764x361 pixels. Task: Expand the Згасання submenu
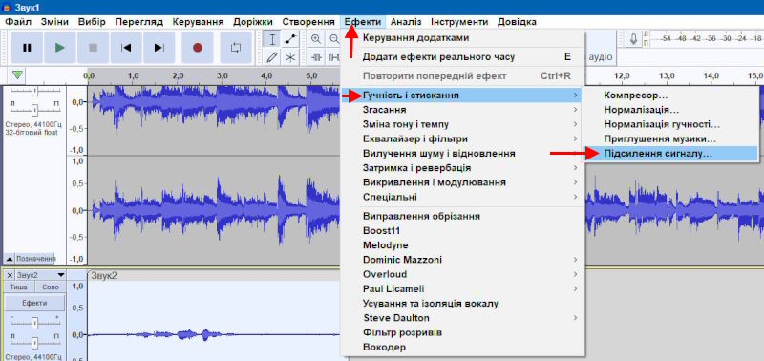462,110
